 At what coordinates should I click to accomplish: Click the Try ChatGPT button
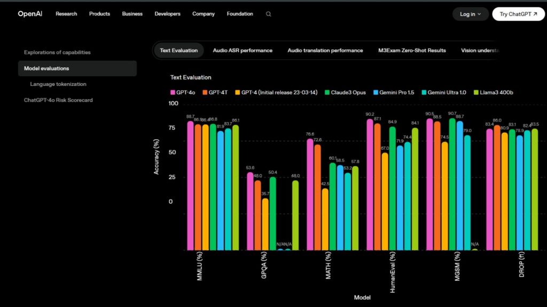(x=518, y=14)
